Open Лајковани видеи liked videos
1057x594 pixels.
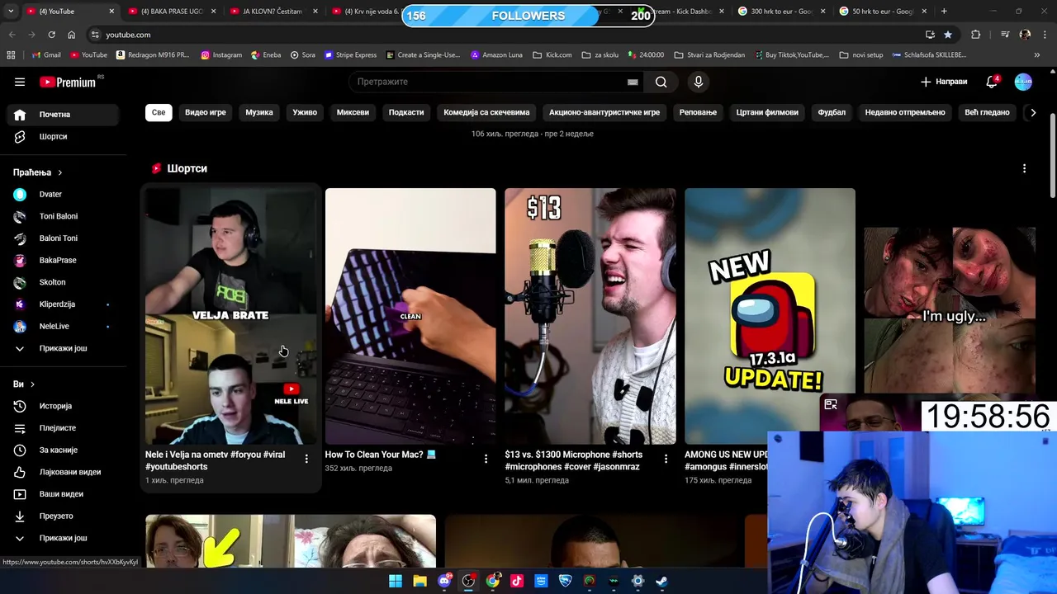coord(64,472)
